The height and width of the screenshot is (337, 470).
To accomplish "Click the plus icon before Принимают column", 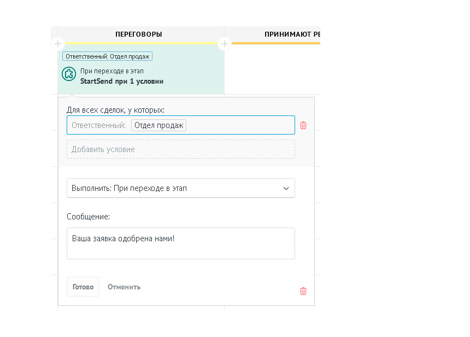I will click(x=225, y=44).
